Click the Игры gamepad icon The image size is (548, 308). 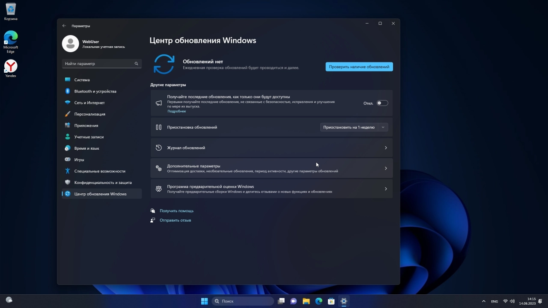pos(68,160)
